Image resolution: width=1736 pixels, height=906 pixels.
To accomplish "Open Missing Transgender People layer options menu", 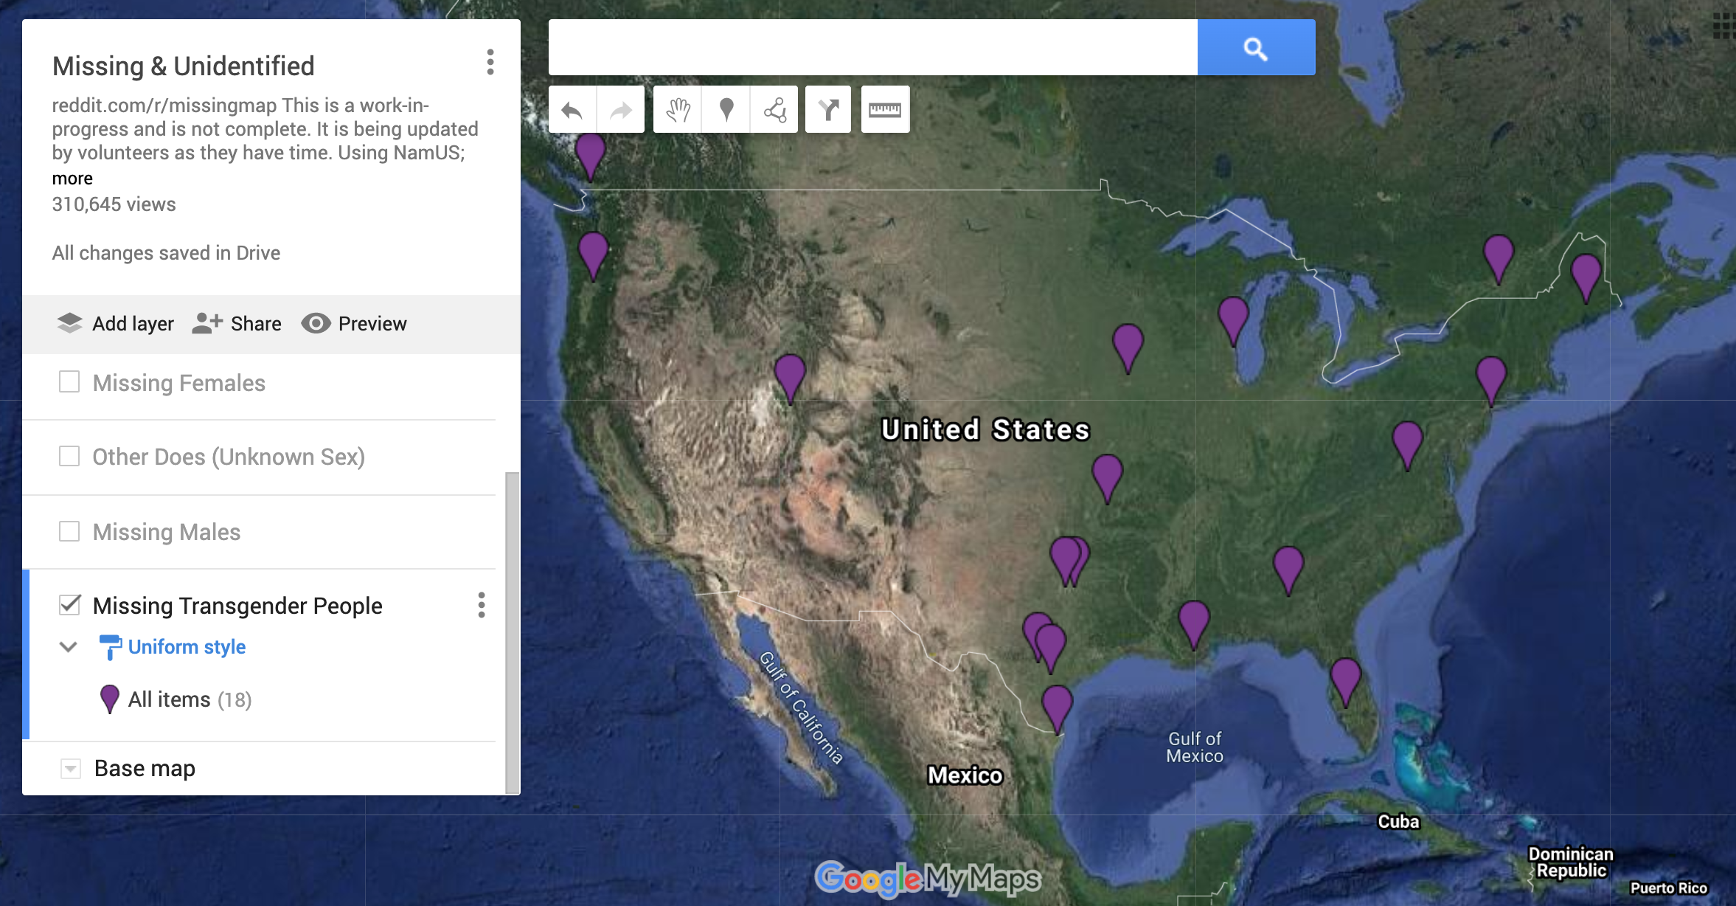I will pyautogui.click(x=482, y=605).
